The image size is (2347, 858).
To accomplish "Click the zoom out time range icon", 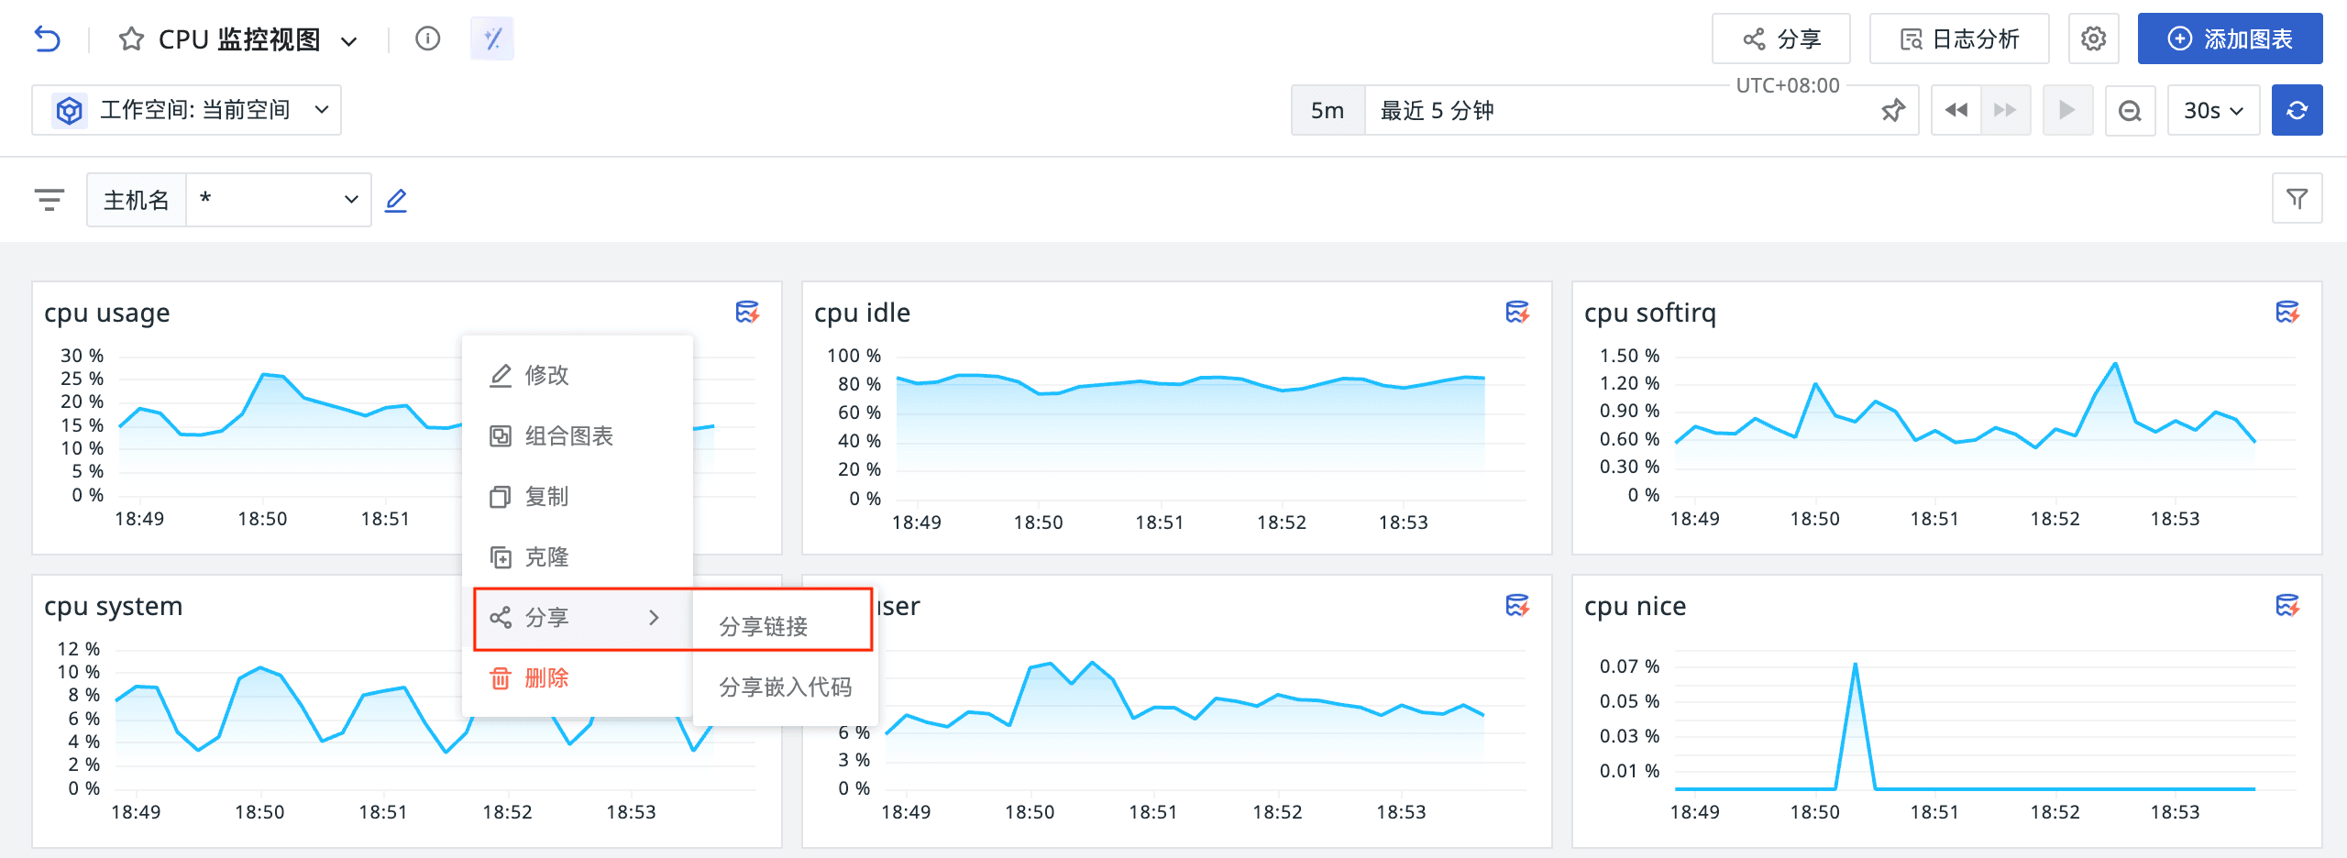I will [x=2130, y=111].
